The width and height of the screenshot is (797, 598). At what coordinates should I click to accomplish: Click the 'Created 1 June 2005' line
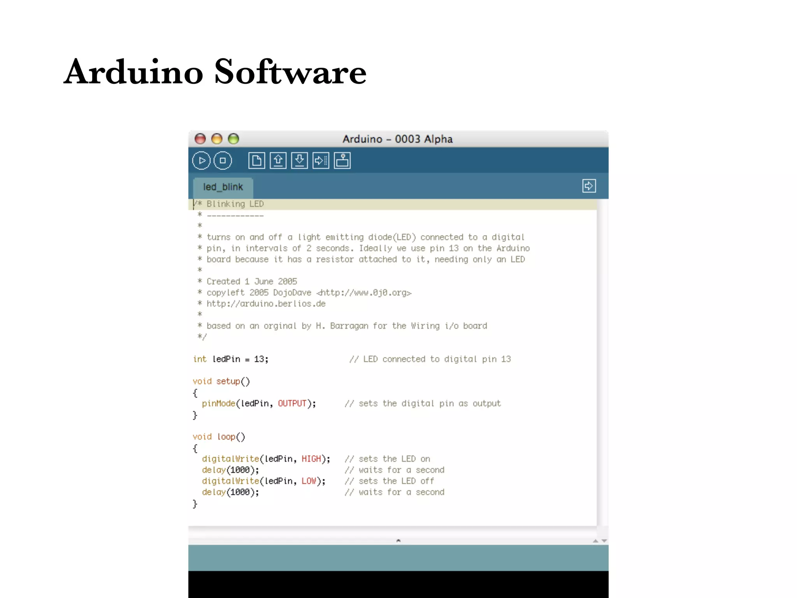click(248, 281)
